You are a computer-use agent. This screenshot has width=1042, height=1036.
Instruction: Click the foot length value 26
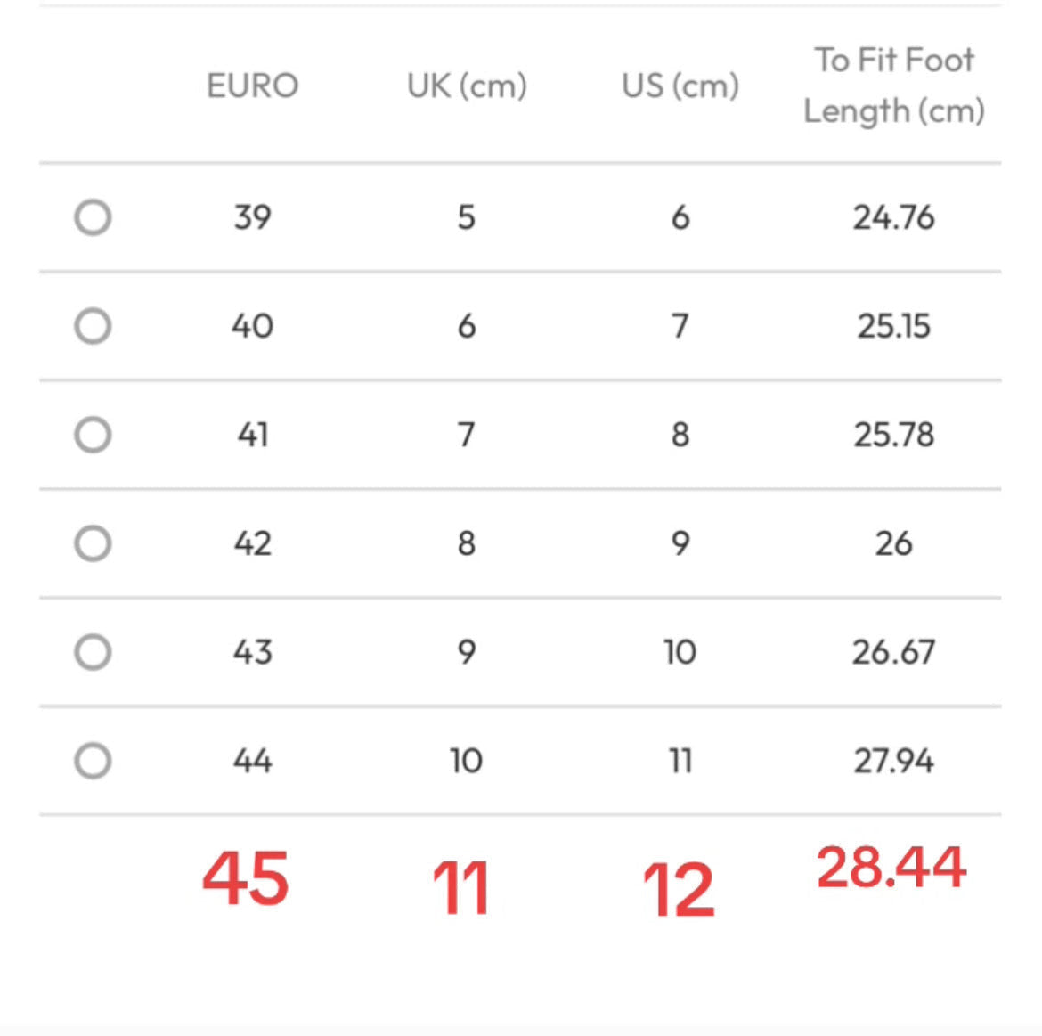click(x=894, y=543)
